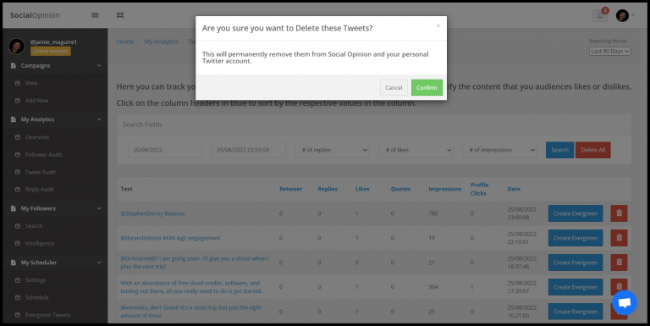Collapse the Campaigns section
Screen dimensions: 650x326
(56, 65)
